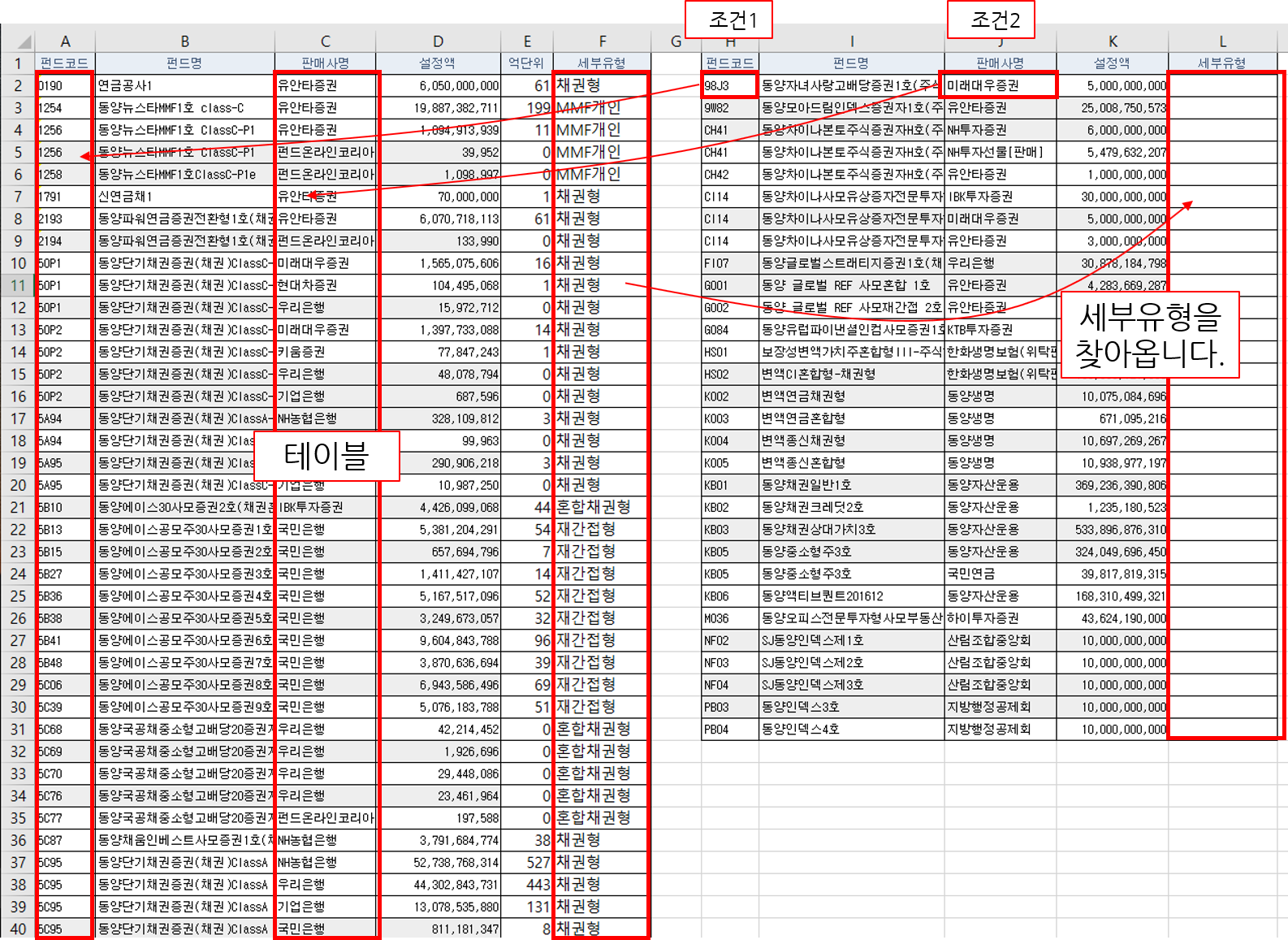
Task: Click the KTB투자증권 cell
Action: click(1001, 330)
